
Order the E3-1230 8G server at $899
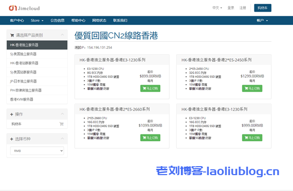(150, 88)
